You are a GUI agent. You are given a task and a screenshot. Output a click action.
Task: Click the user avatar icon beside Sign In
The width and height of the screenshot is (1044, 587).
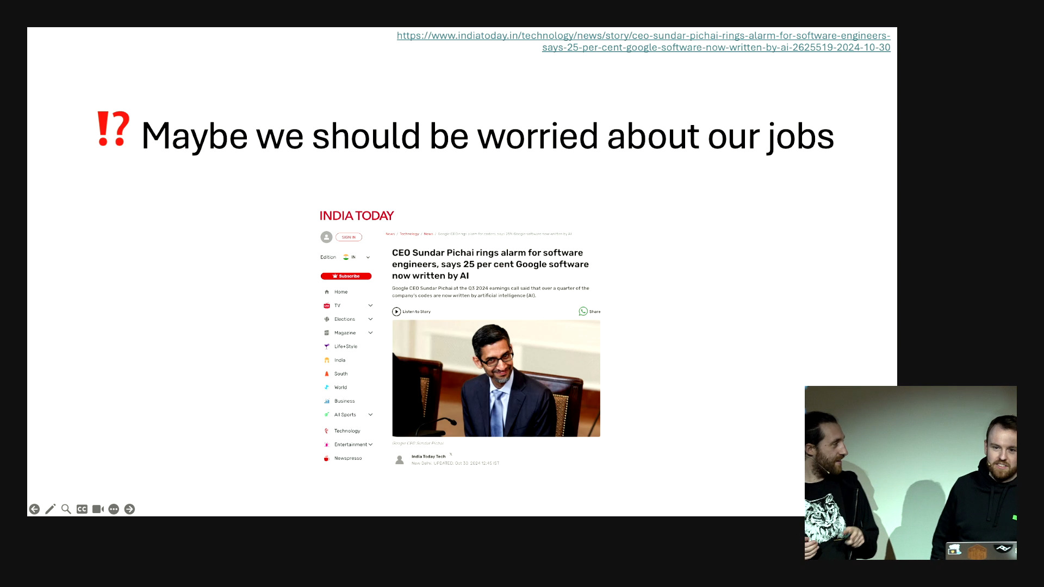(x=326, y=237)
